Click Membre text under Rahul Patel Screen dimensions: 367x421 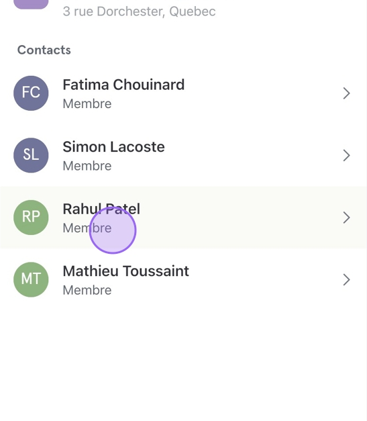(x=87, y=228)
